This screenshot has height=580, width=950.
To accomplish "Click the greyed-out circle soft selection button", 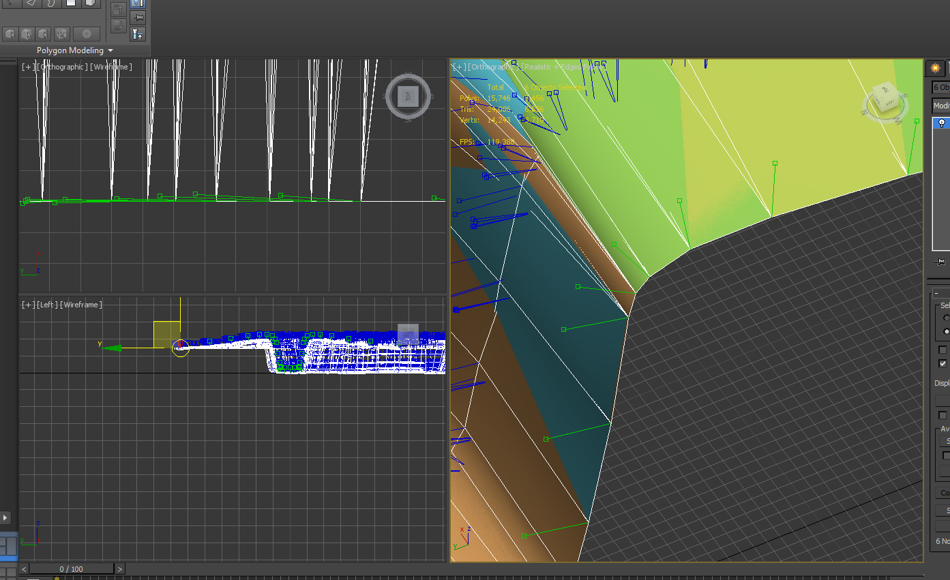I will point(87,33).
